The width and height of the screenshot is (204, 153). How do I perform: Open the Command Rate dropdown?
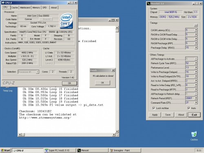(196, 102)
